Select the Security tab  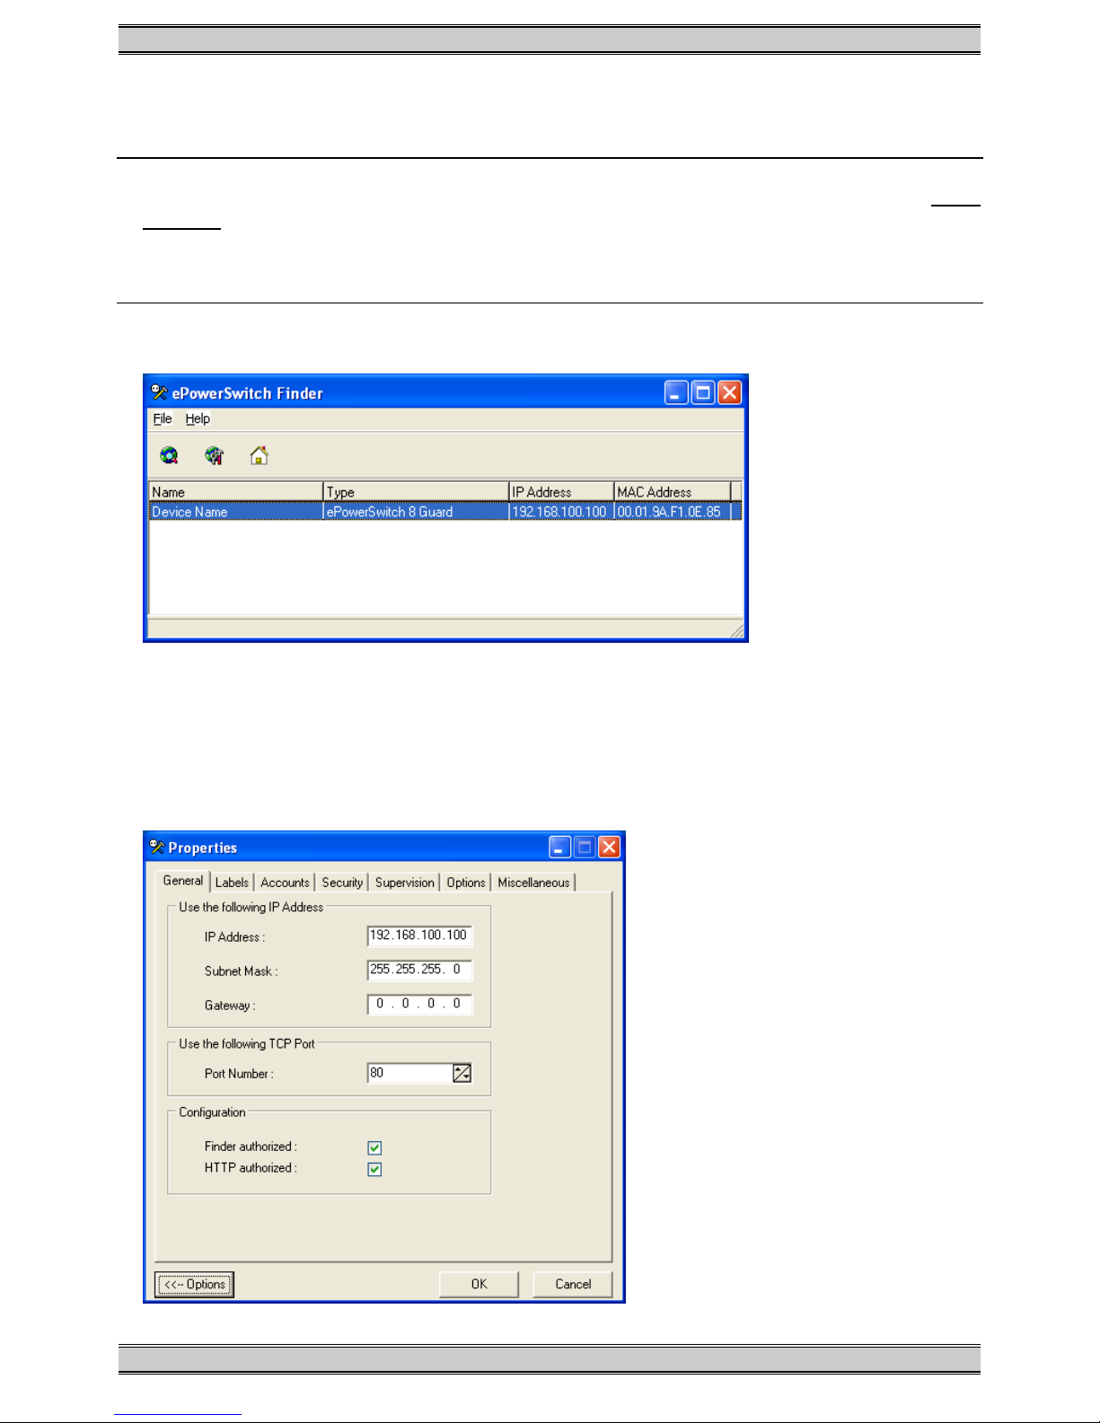point(342,883)
